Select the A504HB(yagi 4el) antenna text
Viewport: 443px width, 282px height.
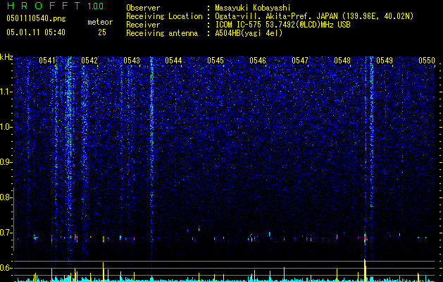click(x=249, y=33)
